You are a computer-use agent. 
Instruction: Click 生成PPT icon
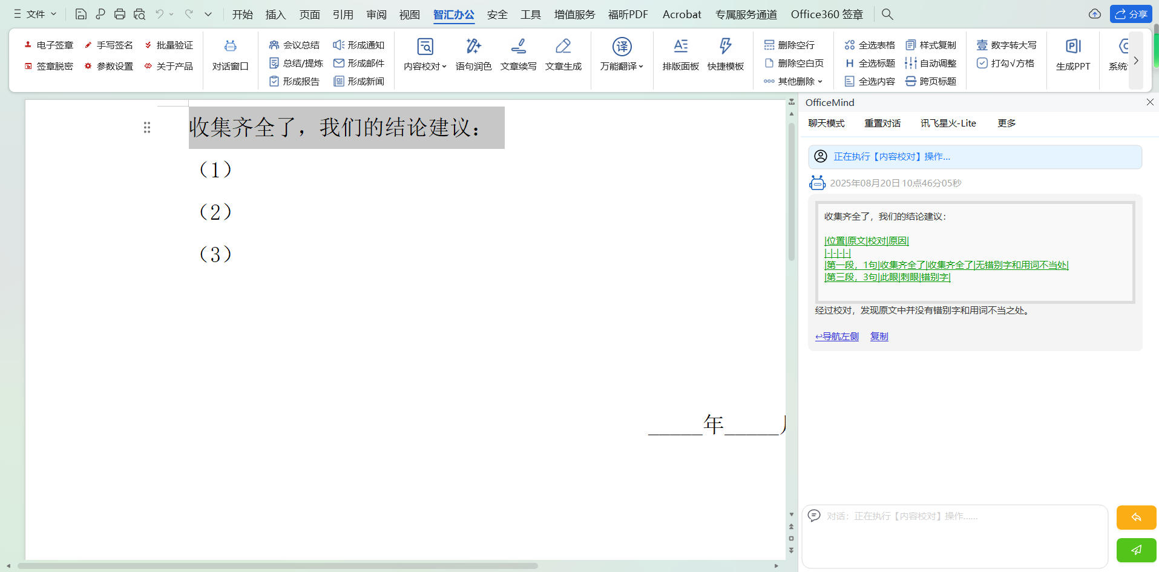[1072, 47]
